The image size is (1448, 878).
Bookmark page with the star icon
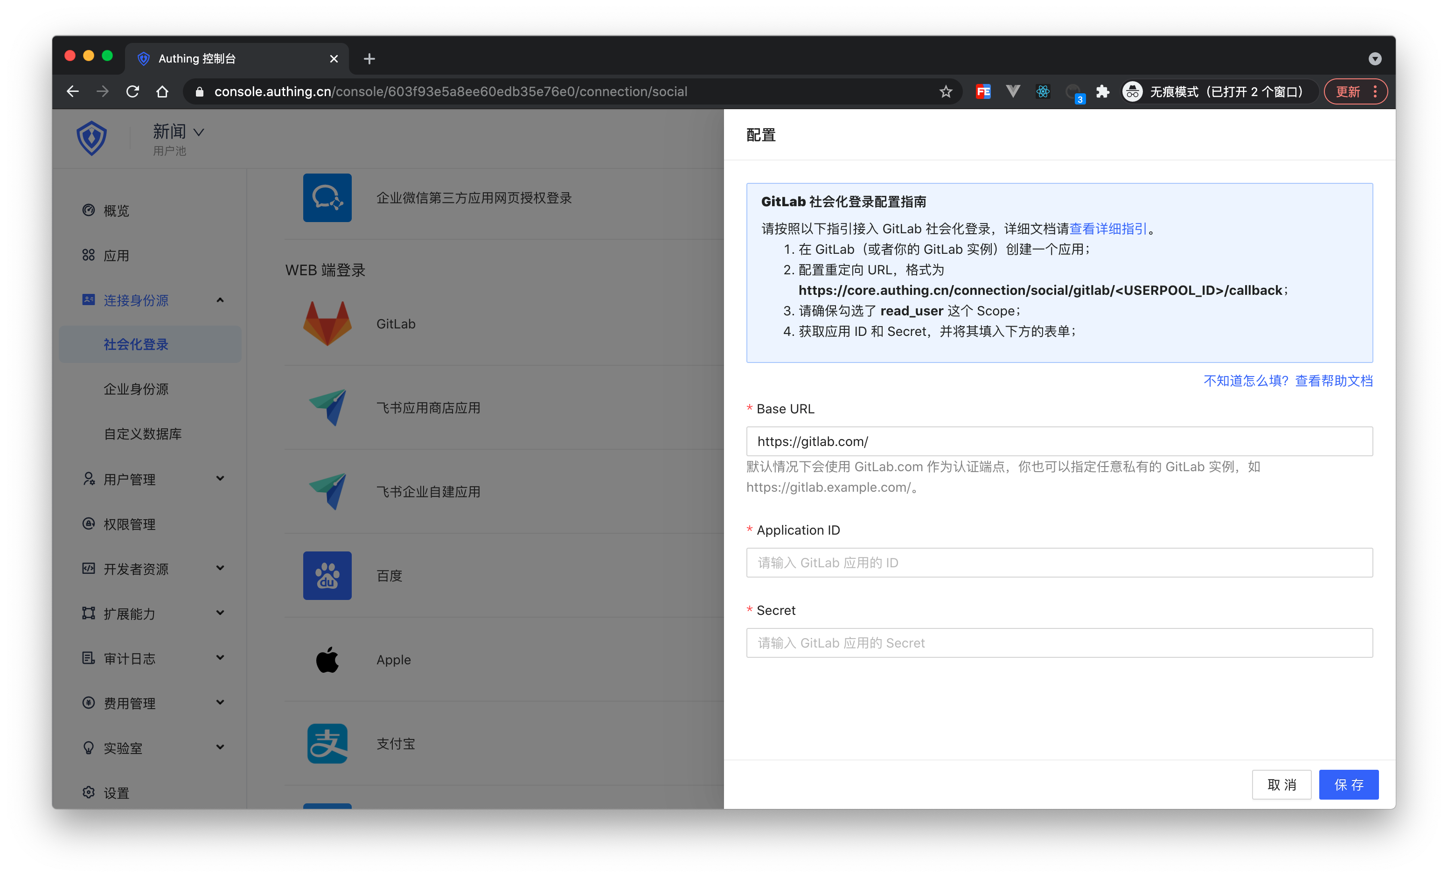[x=946, y=92]
